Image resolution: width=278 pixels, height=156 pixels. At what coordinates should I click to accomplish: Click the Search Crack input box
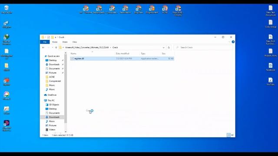[203, 47]
